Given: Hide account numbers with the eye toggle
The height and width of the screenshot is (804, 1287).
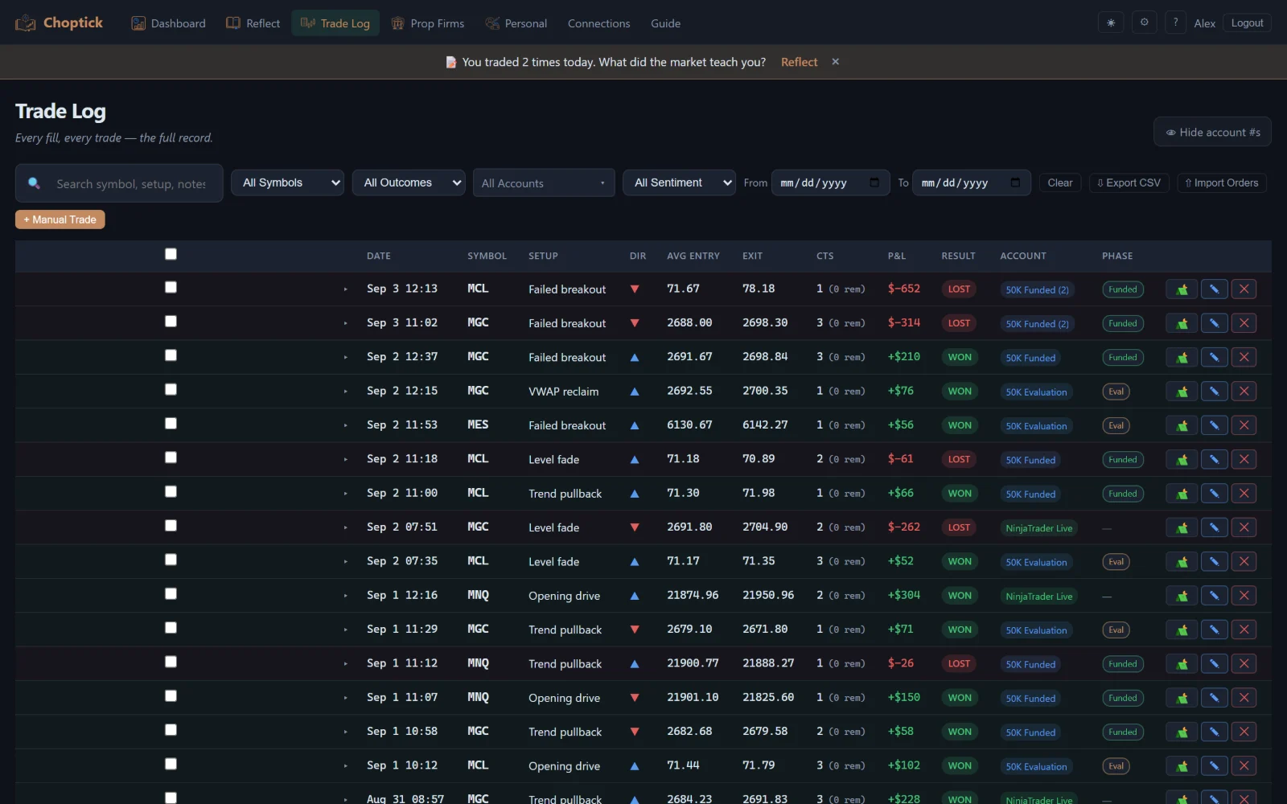Looking at the screenshot, I should click(1212, 132).
